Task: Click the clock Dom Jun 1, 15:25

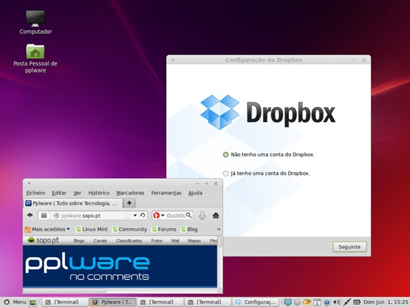Action: (x=385, y=302)
